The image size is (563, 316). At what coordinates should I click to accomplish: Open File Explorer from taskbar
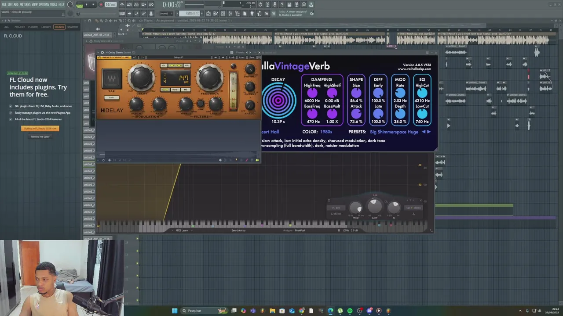272,311
